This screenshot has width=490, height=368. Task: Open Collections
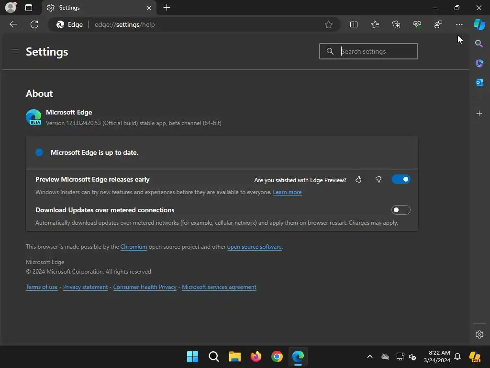click(x=396, y=24)
